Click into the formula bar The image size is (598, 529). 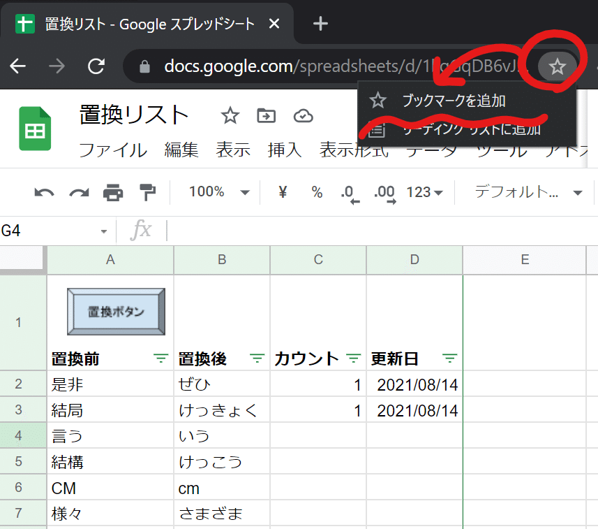pos(382,231)
